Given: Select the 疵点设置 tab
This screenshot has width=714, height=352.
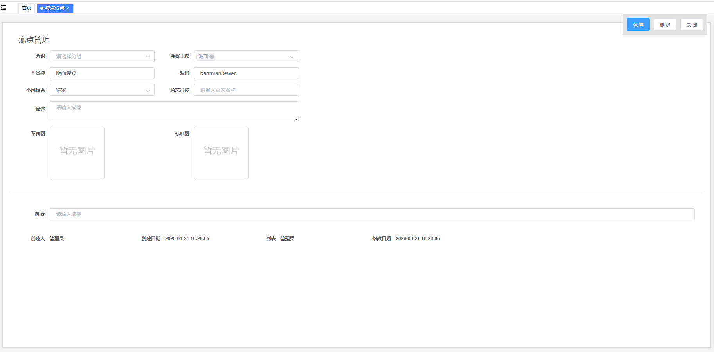Looking at the screenshot, I should tap(54, 8).
